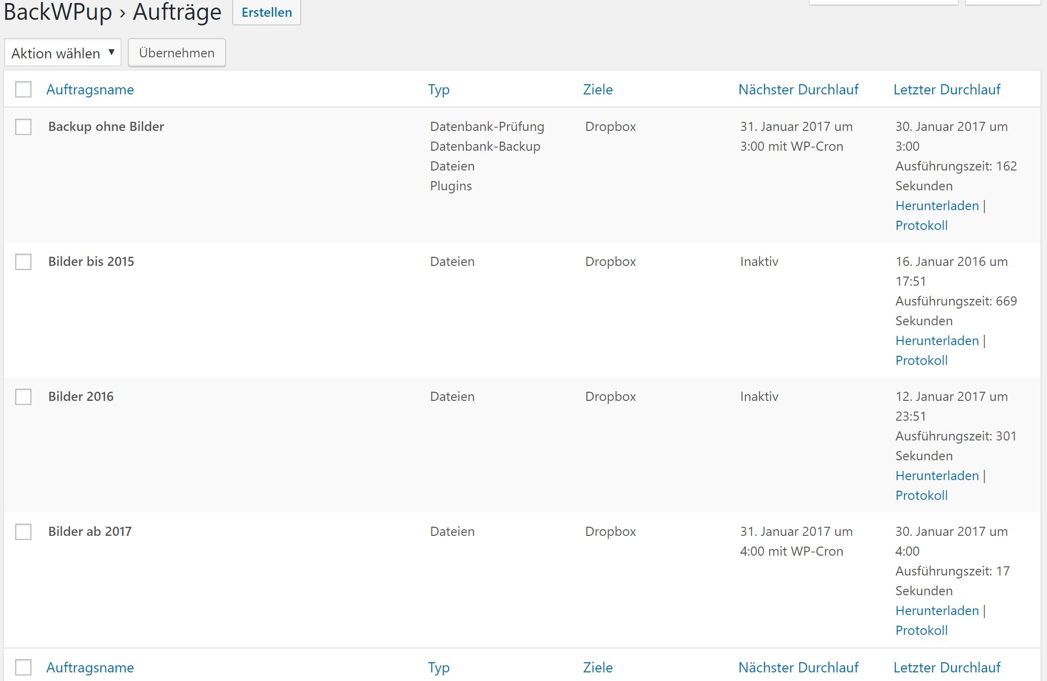Enable the Bilder 2016 row checkbox

(23, 397)
